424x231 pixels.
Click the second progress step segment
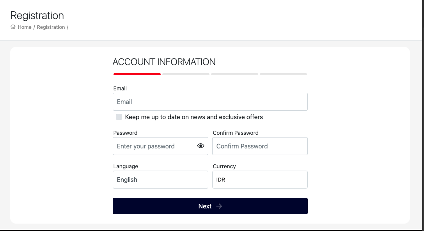tap(186, 74)
